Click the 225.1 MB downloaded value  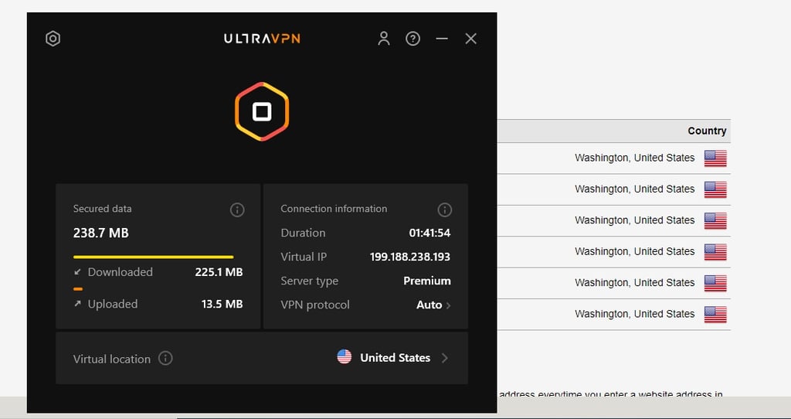click(x=219, y=273)
